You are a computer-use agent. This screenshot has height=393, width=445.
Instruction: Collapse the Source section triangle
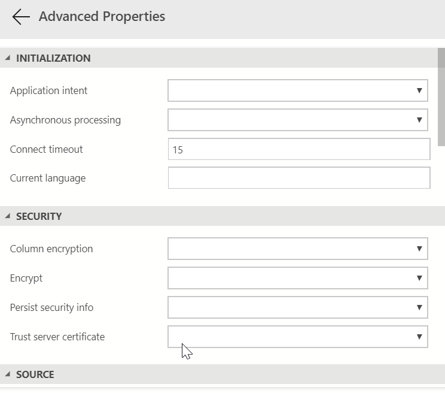click(x=8, y=374)
